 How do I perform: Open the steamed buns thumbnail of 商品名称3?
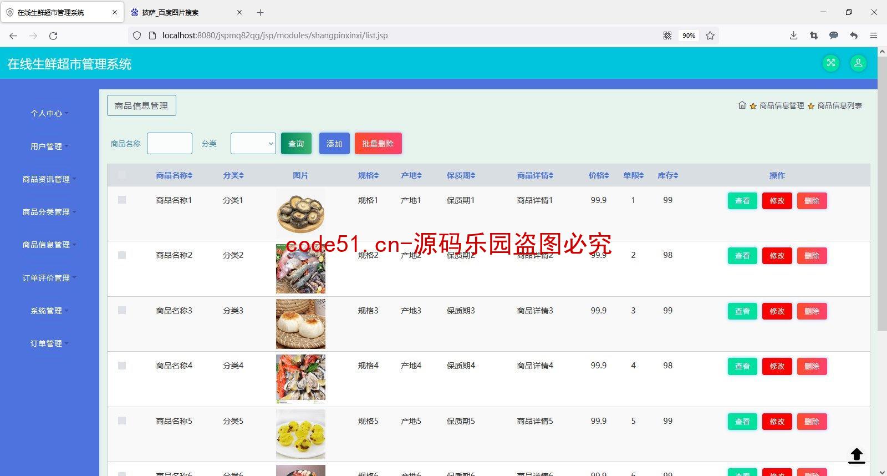pos(300,324)
